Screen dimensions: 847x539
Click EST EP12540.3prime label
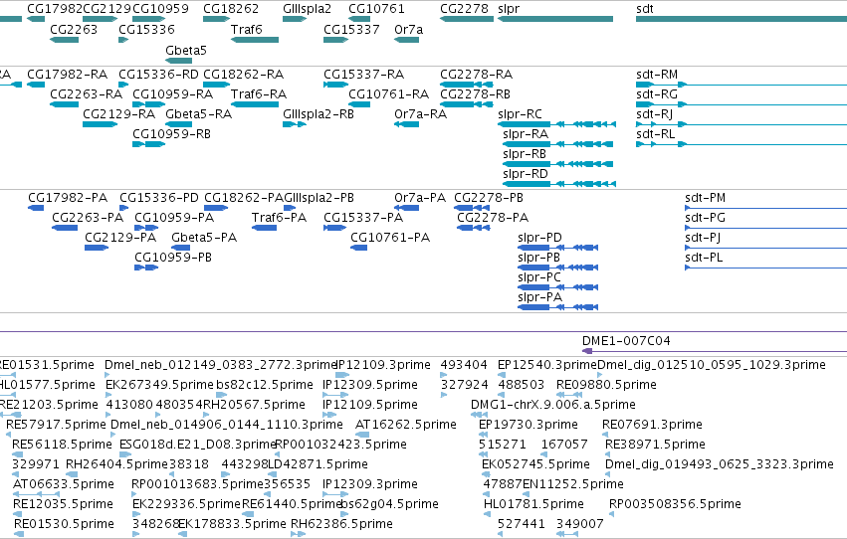tap(547, 365)
